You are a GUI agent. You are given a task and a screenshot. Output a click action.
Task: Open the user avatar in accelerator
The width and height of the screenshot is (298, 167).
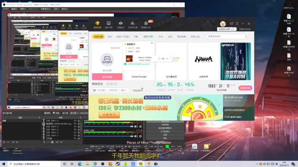point(223,24)
